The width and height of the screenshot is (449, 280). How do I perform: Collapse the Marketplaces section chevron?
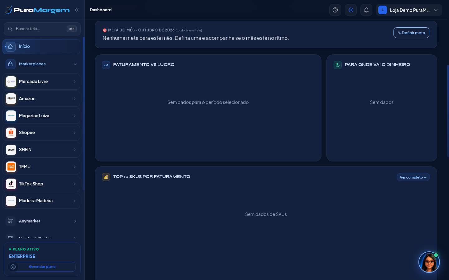coord(75,64)
